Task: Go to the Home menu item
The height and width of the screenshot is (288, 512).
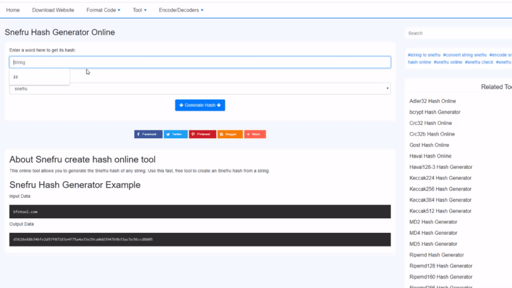Action: pos(13,10)
